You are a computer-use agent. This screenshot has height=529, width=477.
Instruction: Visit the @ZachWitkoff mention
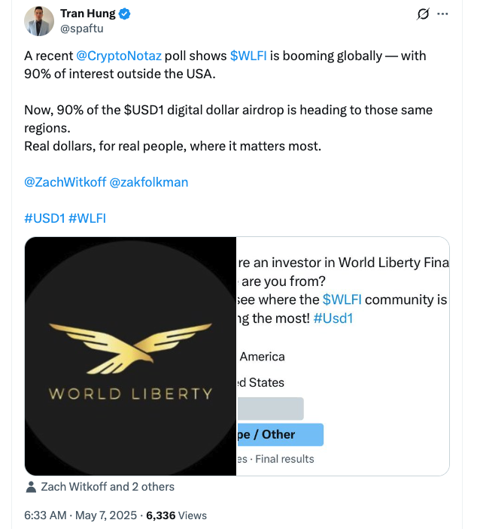pyautogui.click(x=65, y=182)
